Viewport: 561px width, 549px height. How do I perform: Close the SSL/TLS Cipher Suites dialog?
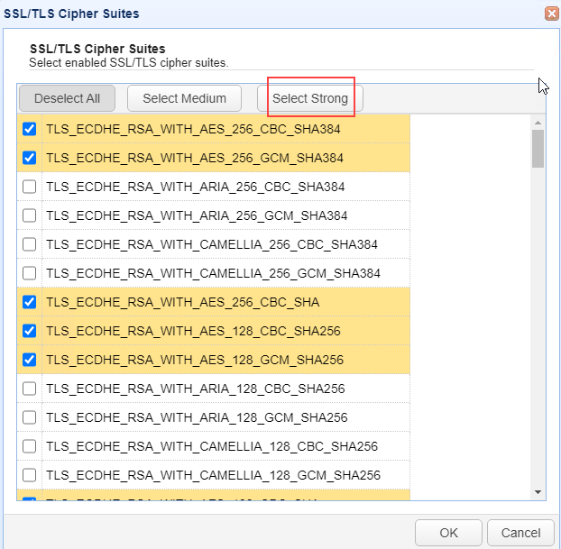551,14
